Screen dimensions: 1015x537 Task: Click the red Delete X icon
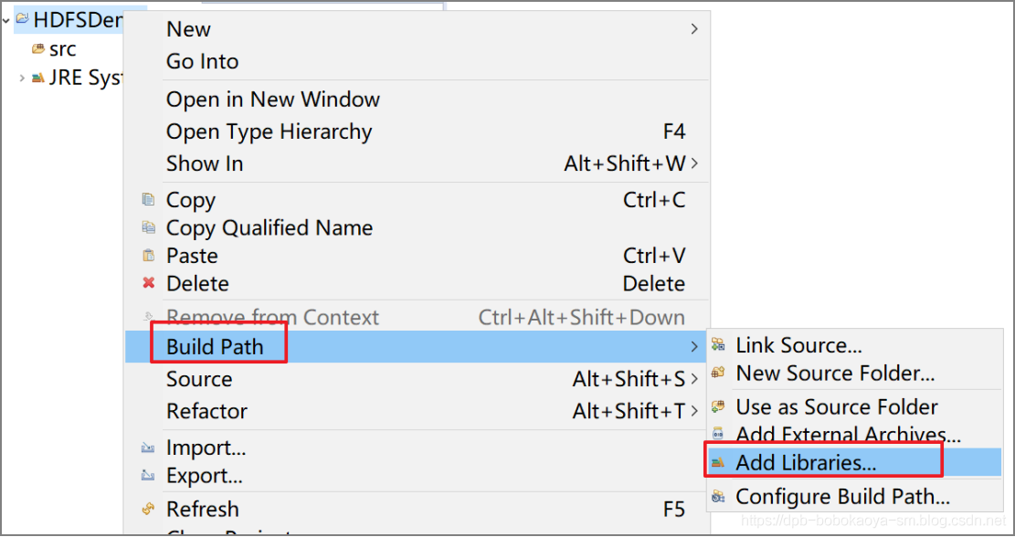(x=148, y=283)
